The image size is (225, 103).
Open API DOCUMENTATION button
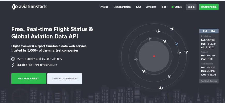65,79
